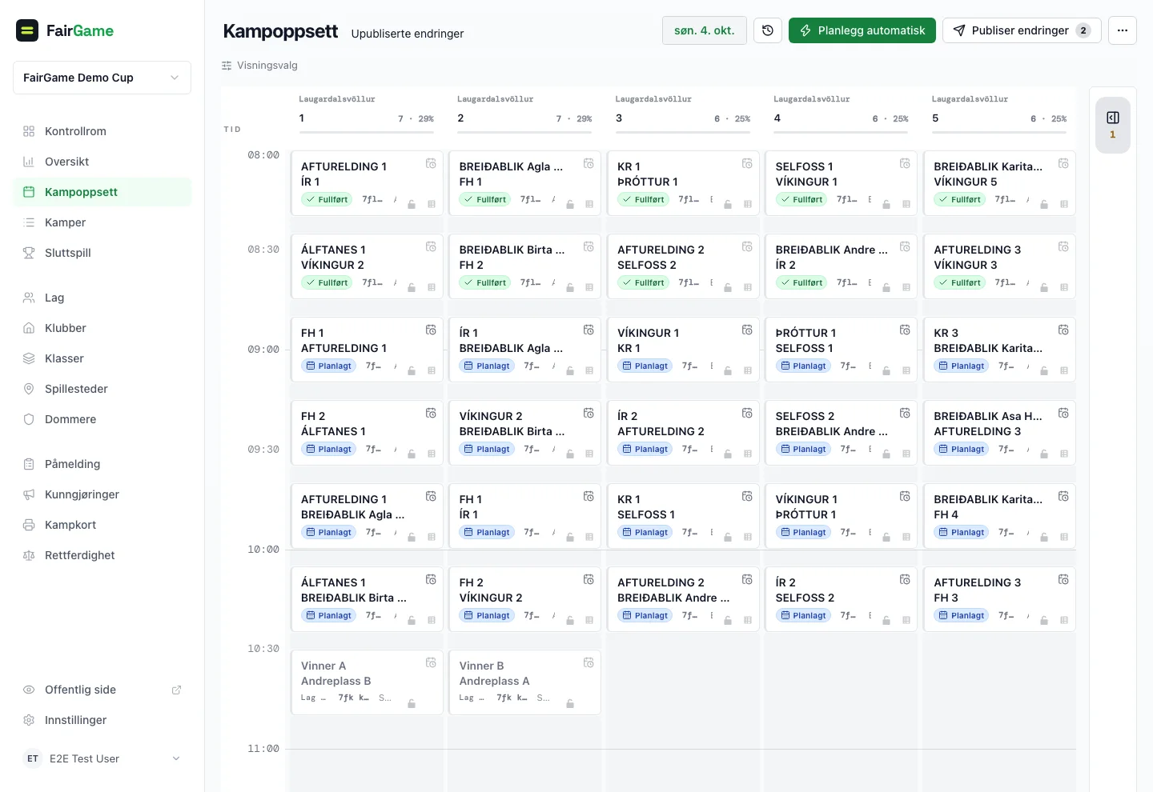
Task: Click the Planlegg automatisk button
Action: 862,30
